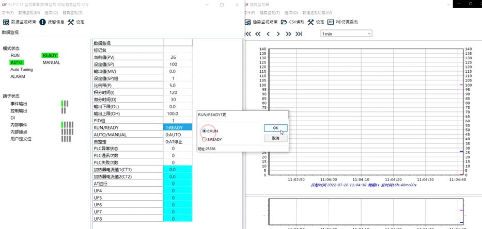The height and width of the screenshot is (229, 482).
Task: Click the 数据监视结束 toolbar icon
Action: [6, 22]
